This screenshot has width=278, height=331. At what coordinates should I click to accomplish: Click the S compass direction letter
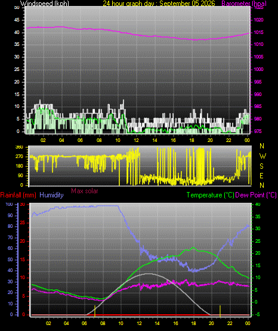click(x=261, y=166)
